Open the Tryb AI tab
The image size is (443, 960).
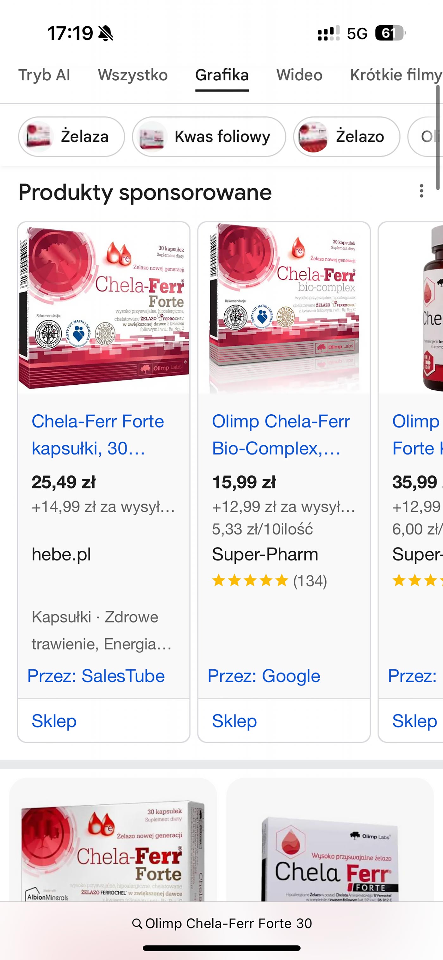click(x=44, y=75)
